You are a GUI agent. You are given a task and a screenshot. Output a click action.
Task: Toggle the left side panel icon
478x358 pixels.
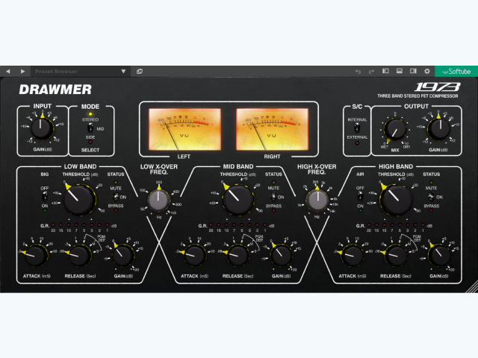tap(385, 71)
